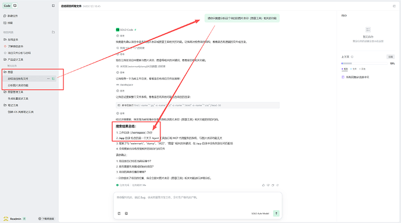Screen dimensions: 401x223
Task: Regenerate the response with retry icon
Action: (277, 185)
